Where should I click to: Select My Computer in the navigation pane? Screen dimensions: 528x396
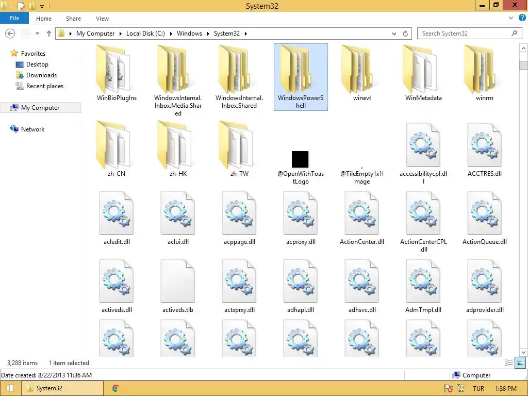click(x=40, y=107)
